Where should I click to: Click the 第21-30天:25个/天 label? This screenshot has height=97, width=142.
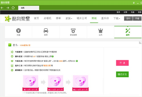[81, 90]
